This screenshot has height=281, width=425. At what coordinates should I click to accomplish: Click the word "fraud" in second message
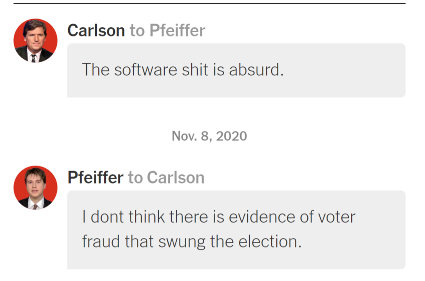[101, 241]
